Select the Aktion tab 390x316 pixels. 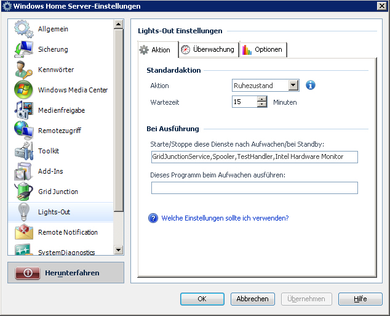click(x=157, y=50)
